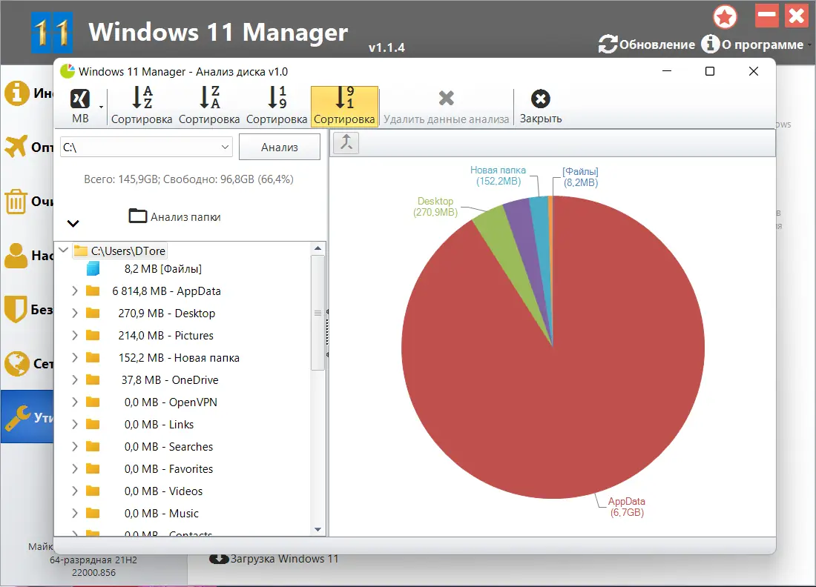Expand the Favorites folder node

tap(75, 468)
